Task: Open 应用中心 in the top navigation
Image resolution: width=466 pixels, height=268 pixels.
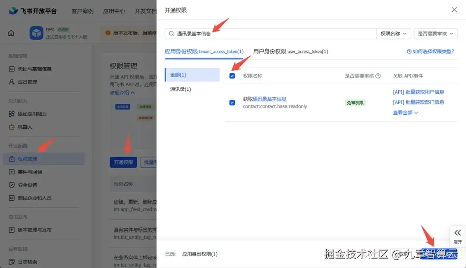Action: tap(114, 11)
